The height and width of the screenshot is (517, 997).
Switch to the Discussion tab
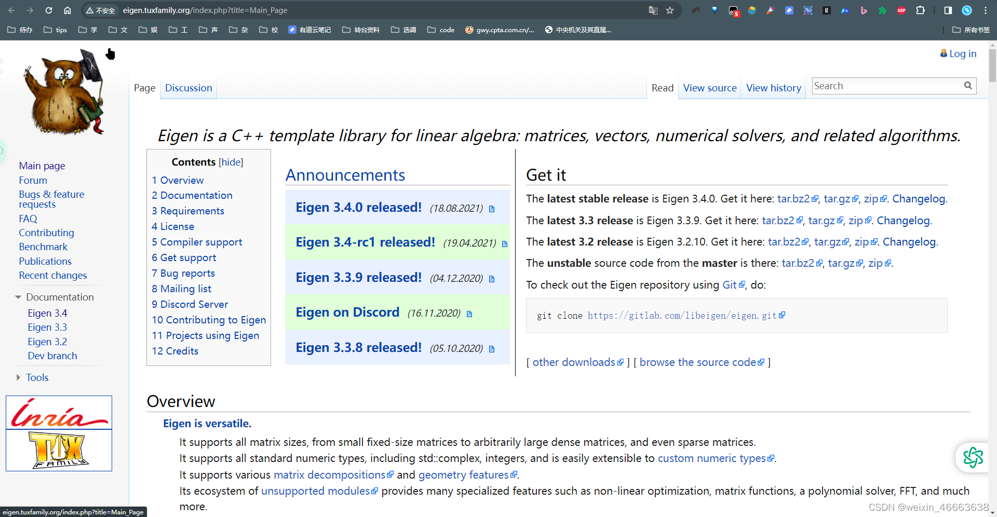pyautogui.click(x=188, y=88)
